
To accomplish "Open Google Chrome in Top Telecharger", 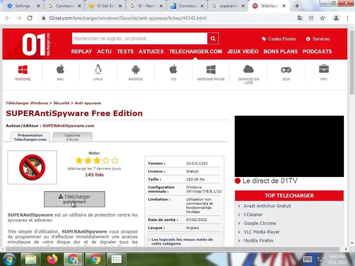I will click(260, 223).
